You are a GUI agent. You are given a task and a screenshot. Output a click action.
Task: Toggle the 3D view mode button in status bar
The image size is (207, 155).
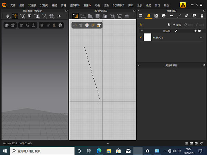[x=191, y=143]
